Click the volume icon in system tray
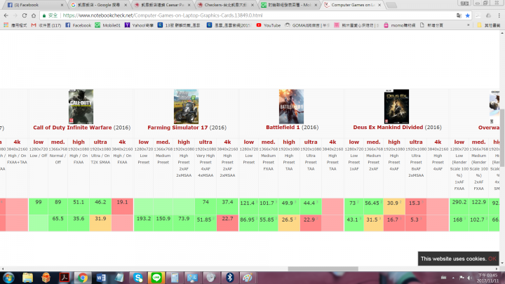Screen dimensions: 505x284 [x=470, y=278]
